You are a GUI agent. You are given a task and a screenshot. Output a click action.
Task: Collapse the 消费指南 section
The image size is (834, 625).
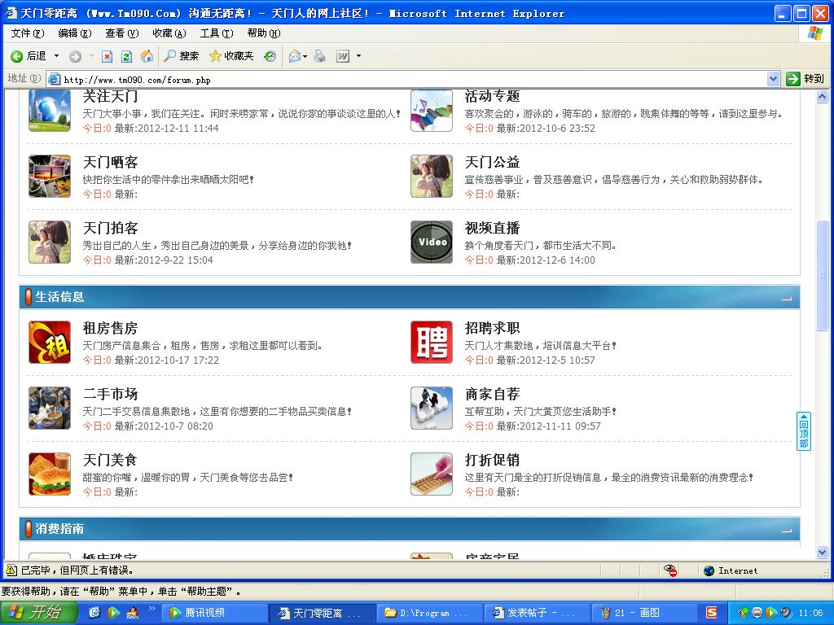click(x=786, y=530)
